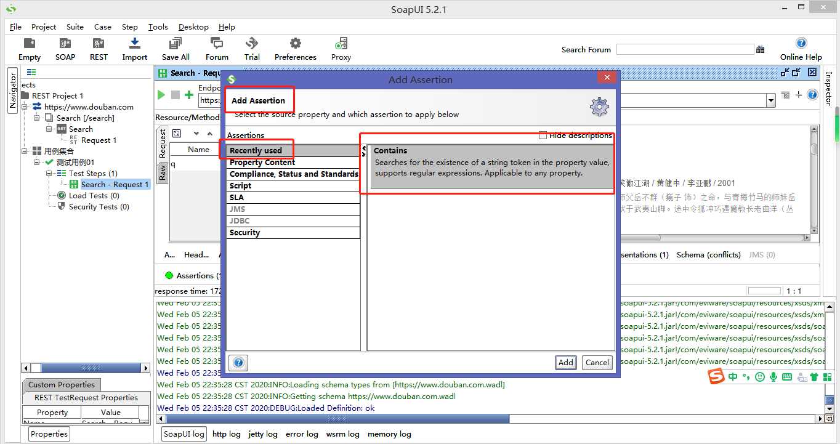
Task: Collapse the Test Steps (1) node
Action: pos(49,173)
